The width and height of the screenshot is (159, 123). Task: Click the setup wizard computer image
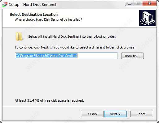tap(147, 18)
